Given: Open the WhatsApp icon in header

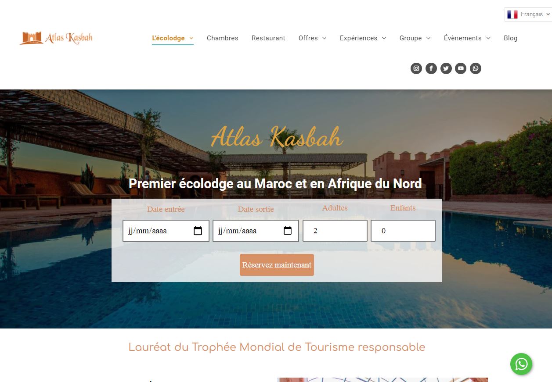Looking at the screenshot, I should click(476, 68).
